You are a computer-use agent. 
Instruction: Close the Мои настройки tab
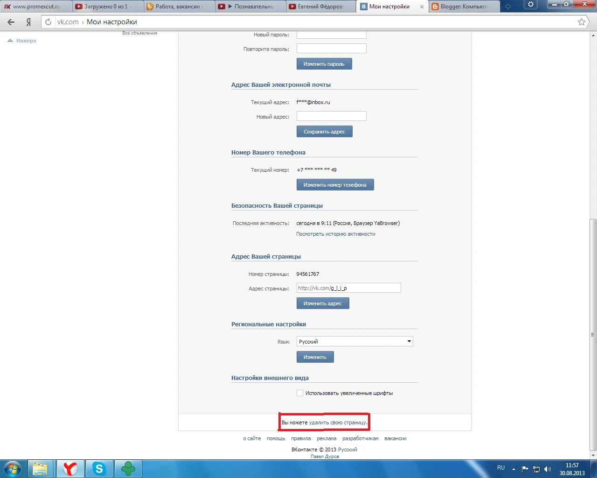click(422, 7)
